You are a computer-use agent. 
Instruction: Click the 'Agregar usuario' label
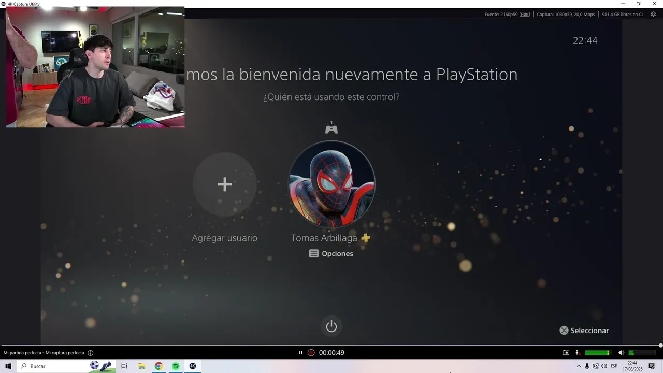tap(224, 238)
